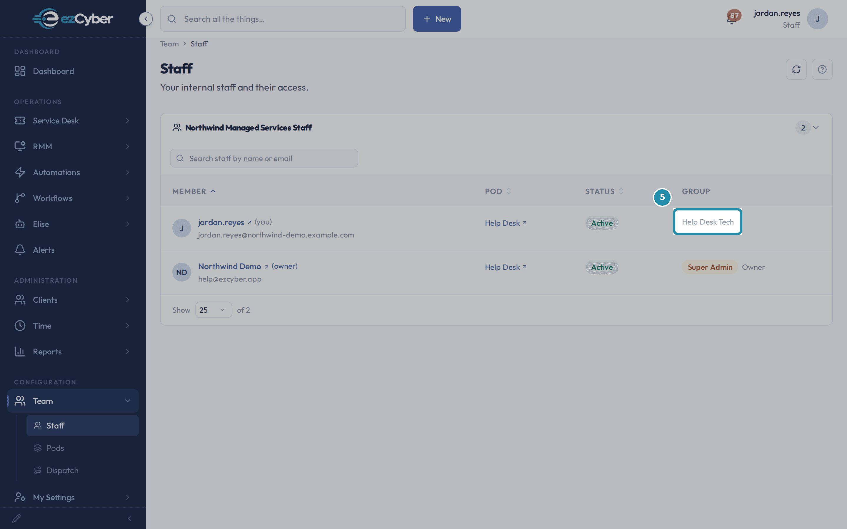
Task: Expand the Automations menu chevron
Action: tap(128, 172)
